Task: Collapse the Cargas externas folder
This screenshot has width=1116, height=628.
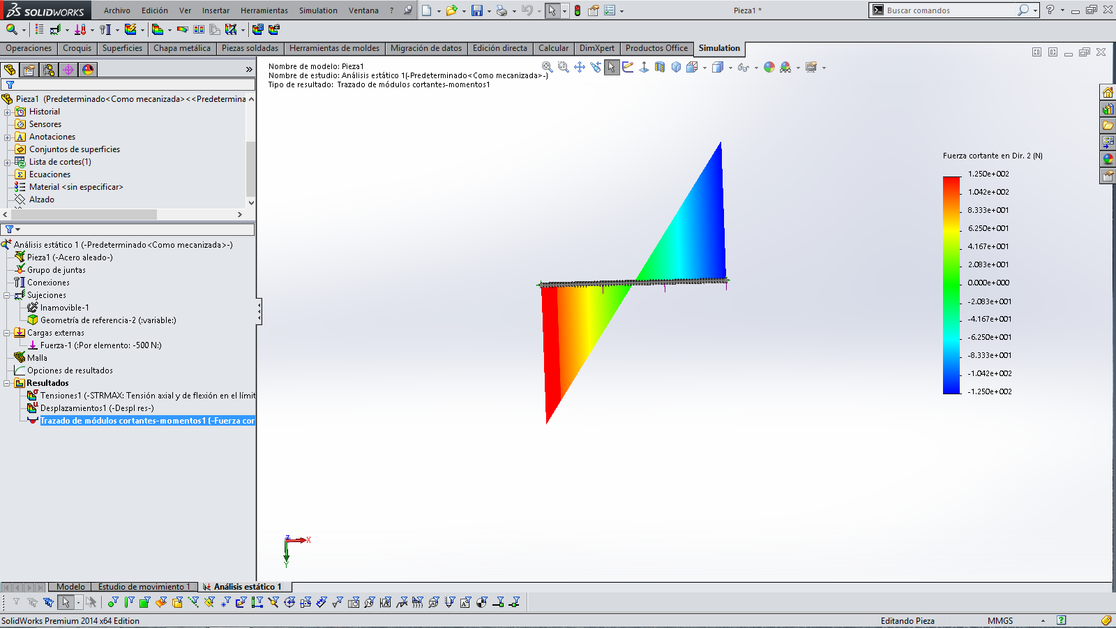Action: click(7, 333)
